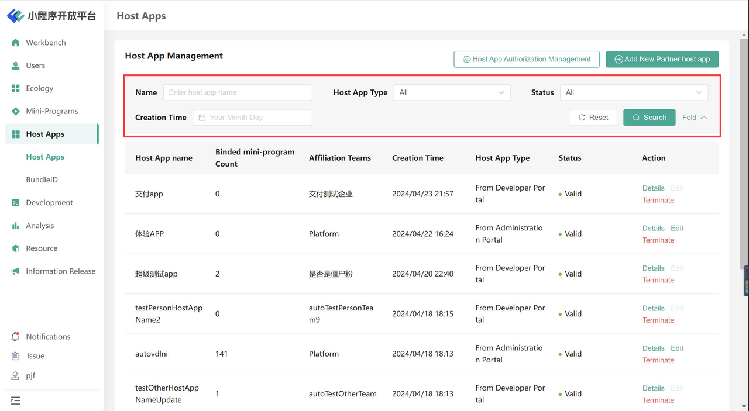Go to Mini-Programs section
The image size is (749, 411).
click(x=51, y=111)
